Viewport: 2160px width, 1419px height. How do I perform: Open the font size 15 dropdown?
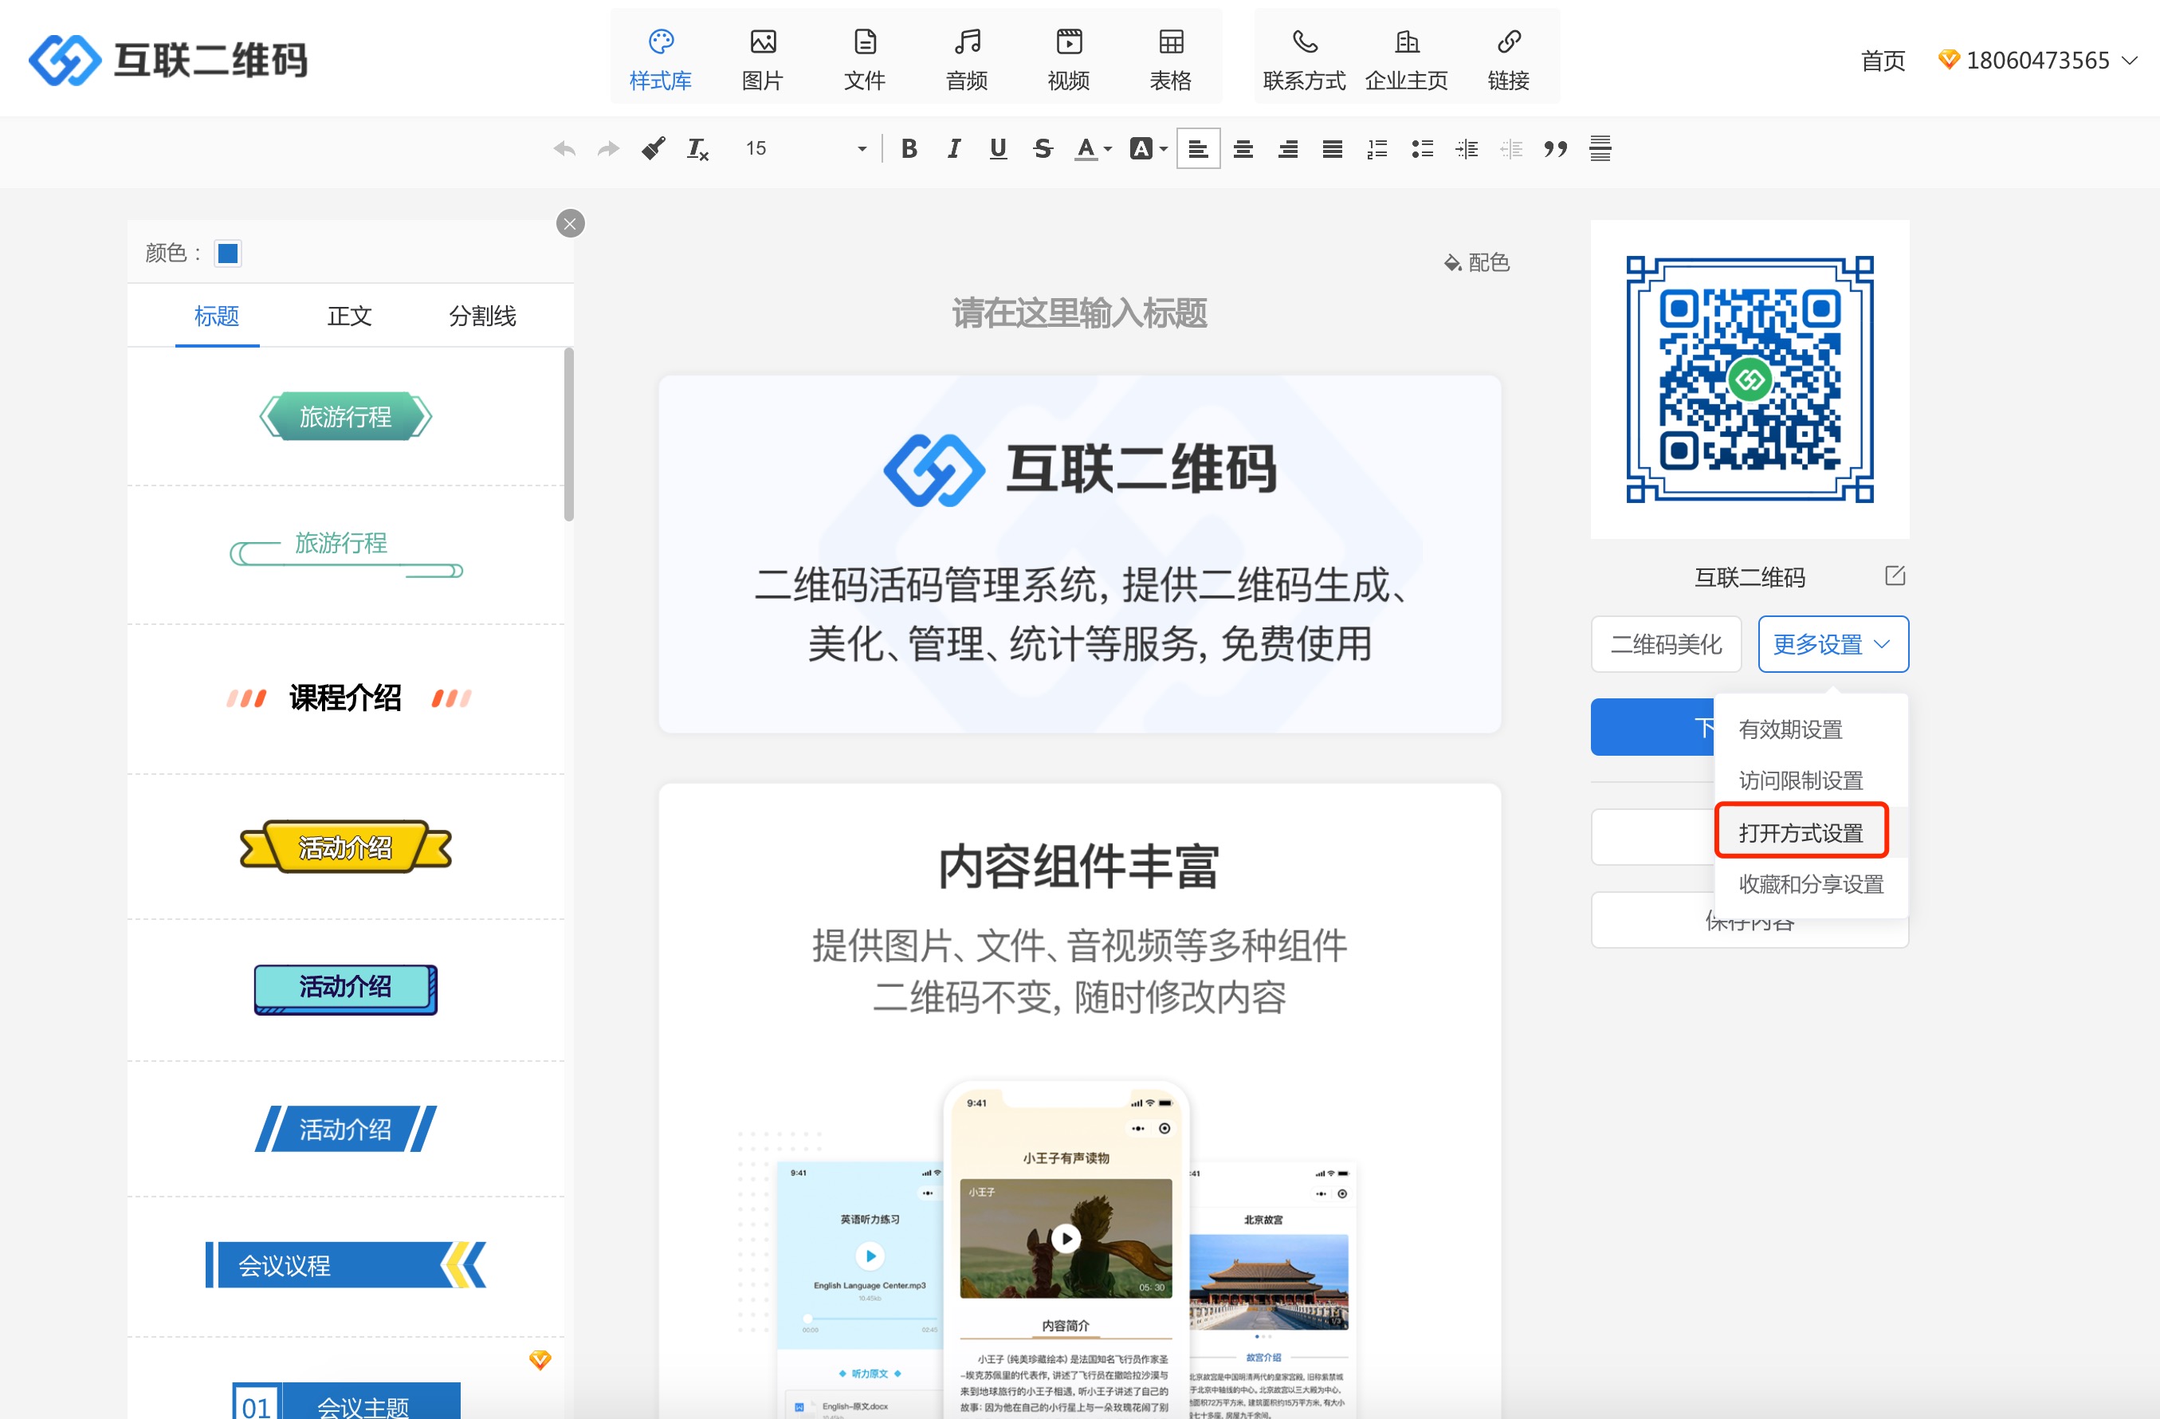[804, 149]
